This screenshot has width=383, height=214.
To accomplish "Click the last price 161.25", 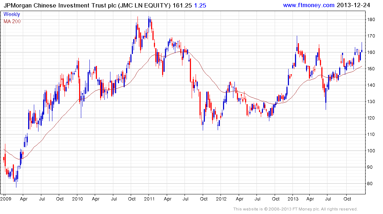I will pyautogui.click(x=182, y=5).
